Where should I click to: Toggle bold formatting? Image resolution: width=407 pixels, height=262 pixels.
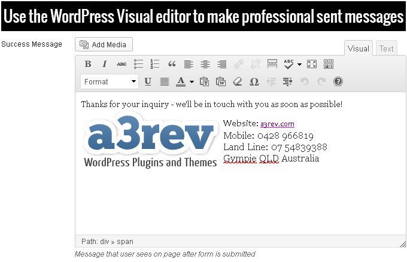coord(88,64)
